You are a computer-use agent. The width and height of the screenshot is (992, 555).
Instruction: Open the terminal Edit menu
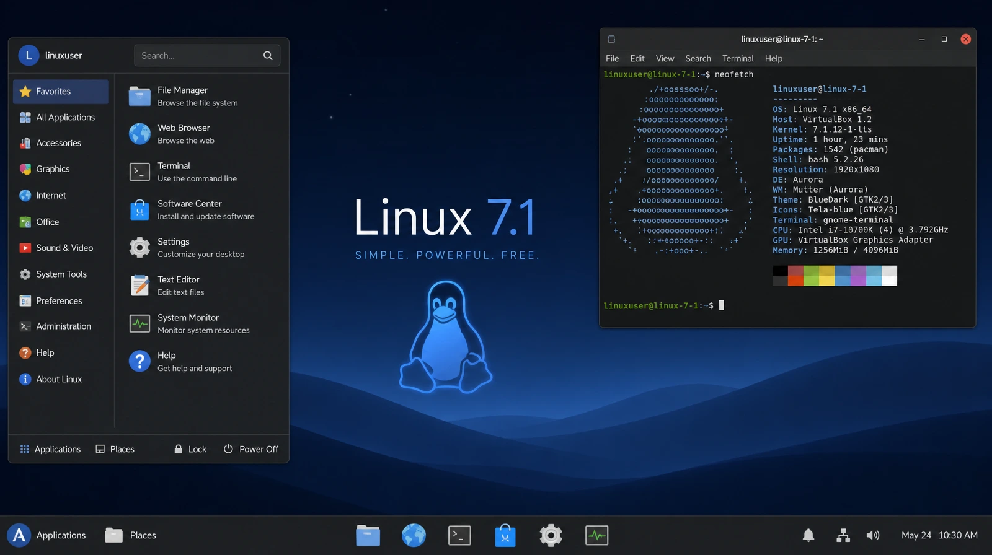[x=637, y=58]
